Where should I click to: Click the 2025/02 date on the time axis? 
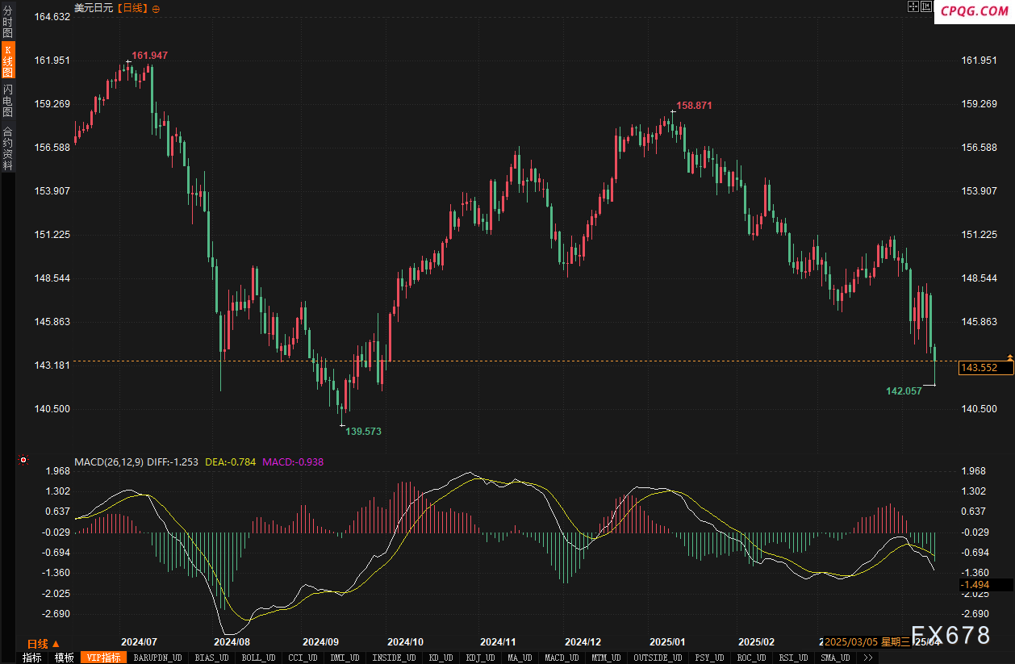coord(756,642)
